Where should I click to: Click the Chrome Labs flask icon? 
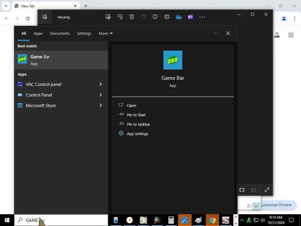277,35
